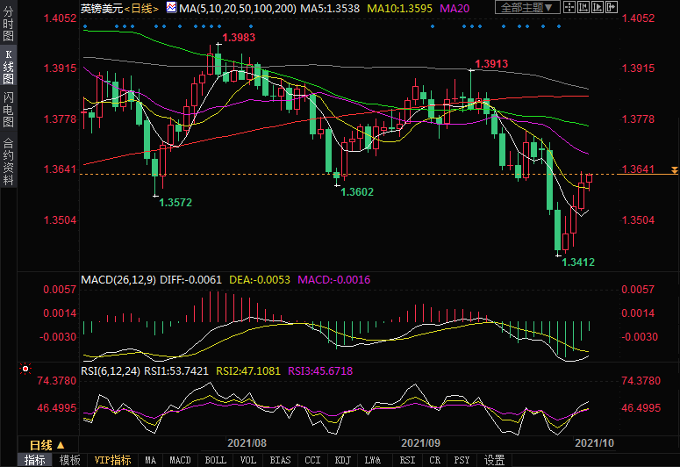Click the orange arrow marker beside 1.3641
Viewport: 680px width, 467px height.
tap(674, 169)
